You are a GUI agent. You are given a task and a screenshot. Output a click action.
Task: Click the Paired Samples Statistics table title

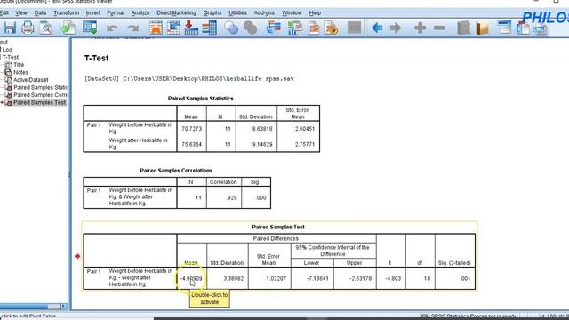(x=201, y=99)
